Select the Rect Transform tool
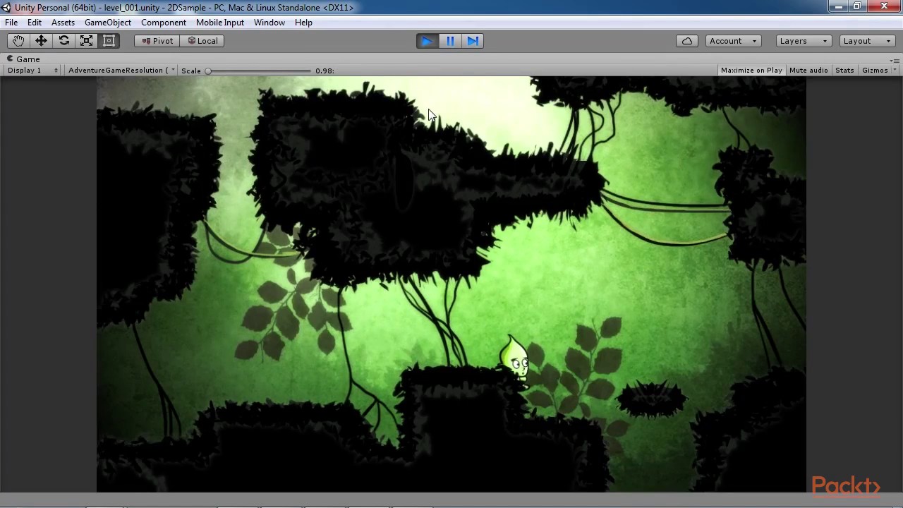The image size is (903, 508). (109, 41)
